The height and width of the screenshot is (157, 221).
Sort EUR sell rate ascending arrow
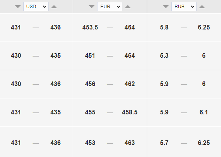pos(128,7)
